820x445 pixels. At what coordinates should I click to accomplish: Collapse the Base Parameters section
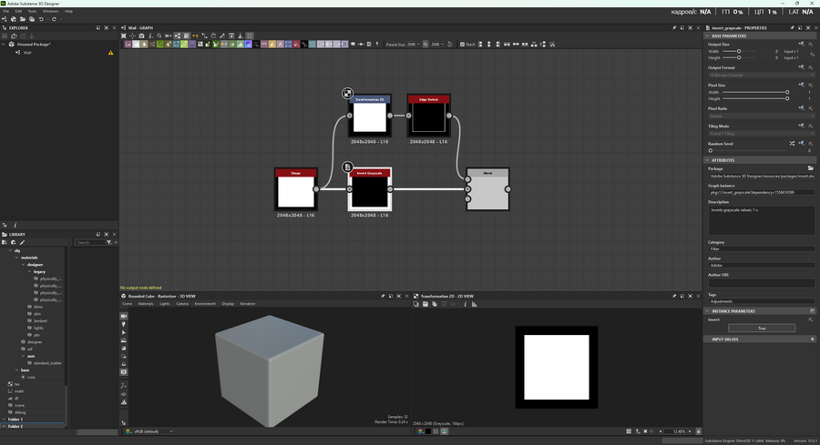click(707, 35)
